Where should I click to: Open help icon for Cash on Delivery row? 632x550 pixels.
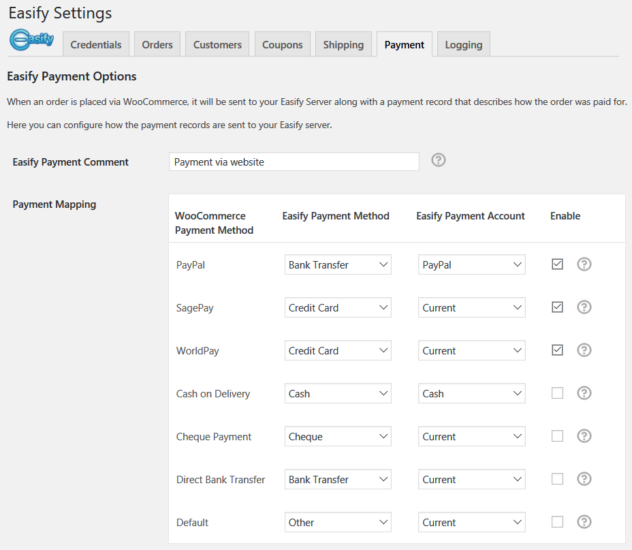[584, 393]
